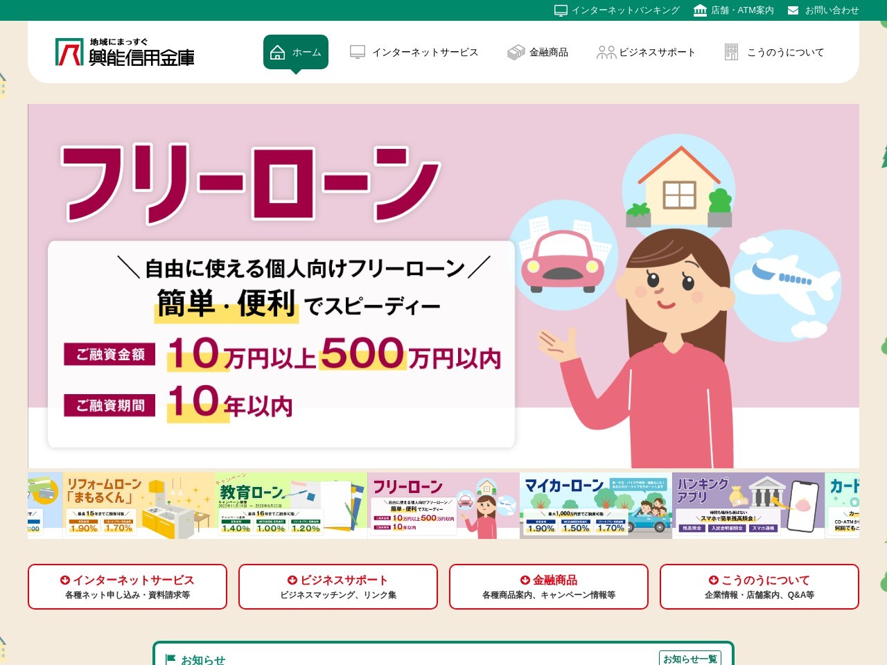Click the home house icon
Viewport: 887px width, 665px height.
point(277,52)
